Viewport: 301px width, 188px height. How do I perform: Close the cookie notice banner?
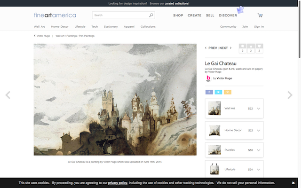[293, 183]
